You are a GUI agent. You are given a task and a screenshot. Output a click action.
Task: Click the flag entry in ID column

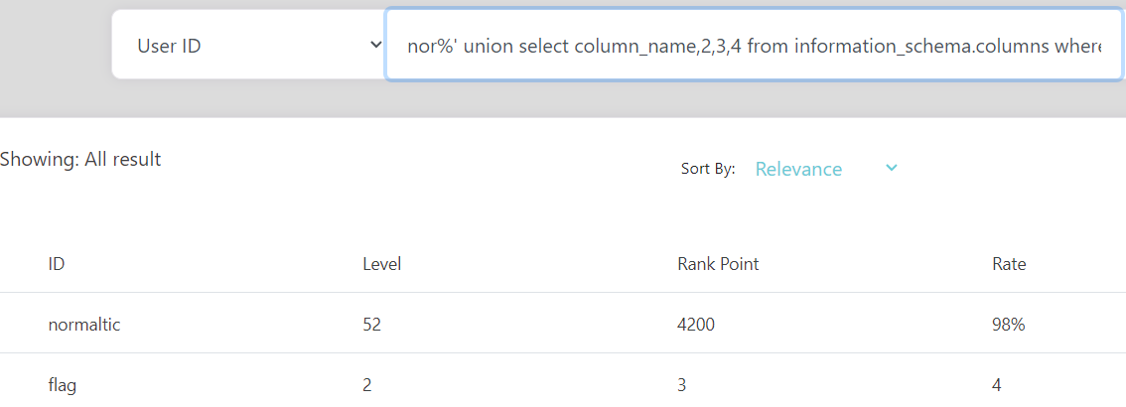point(63,385)
